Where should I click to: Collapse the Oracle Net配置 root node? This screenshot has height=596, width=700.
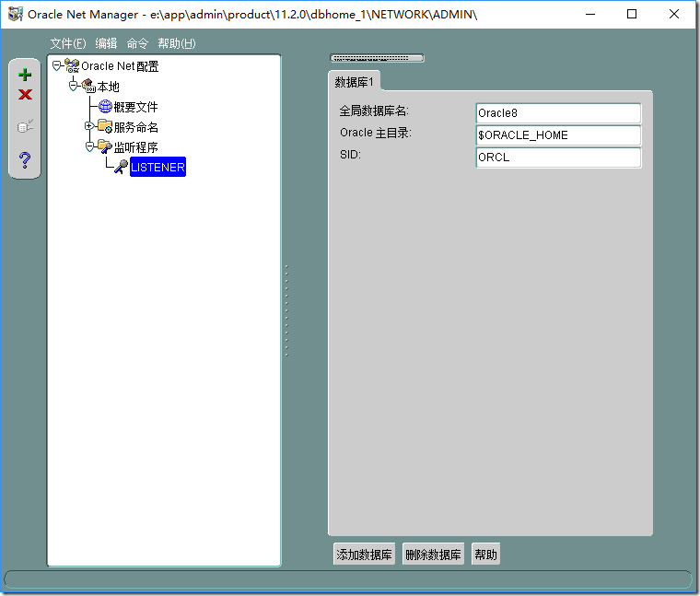pos(56,66)
